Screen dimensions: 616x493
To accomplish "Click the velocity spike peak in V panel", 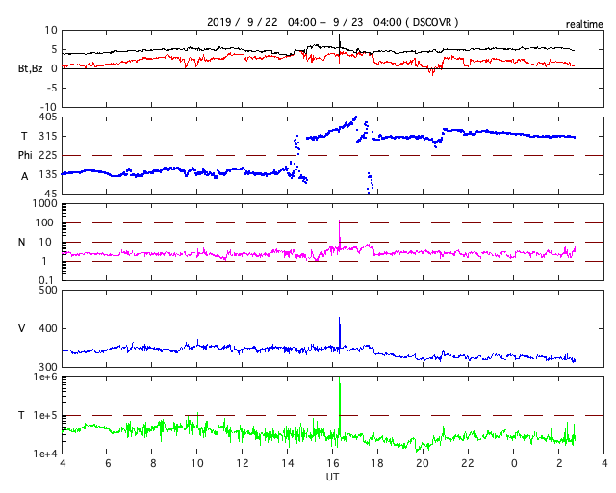I will [x=339, y=318].
